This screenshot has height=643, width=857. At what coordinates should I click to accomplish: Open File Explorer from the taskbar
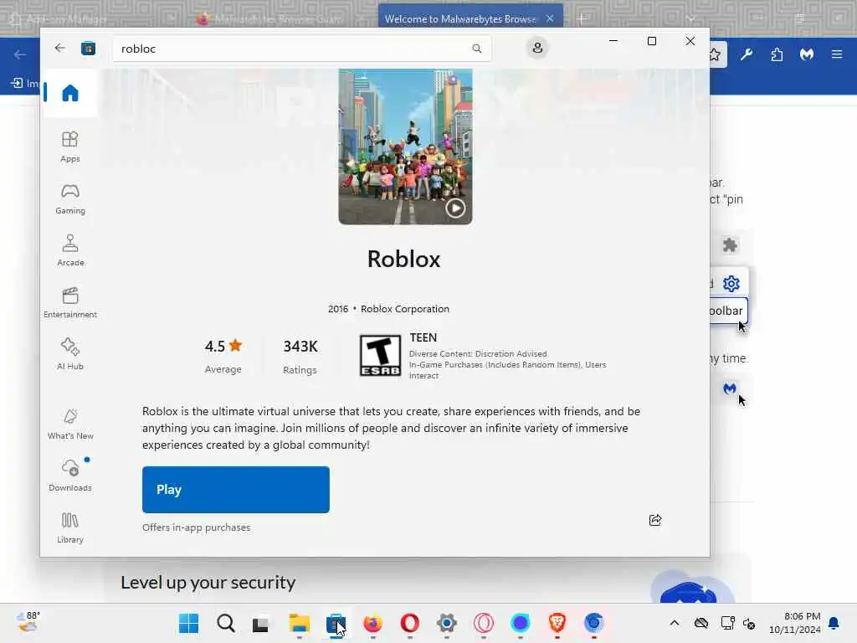tap(300, 623)
